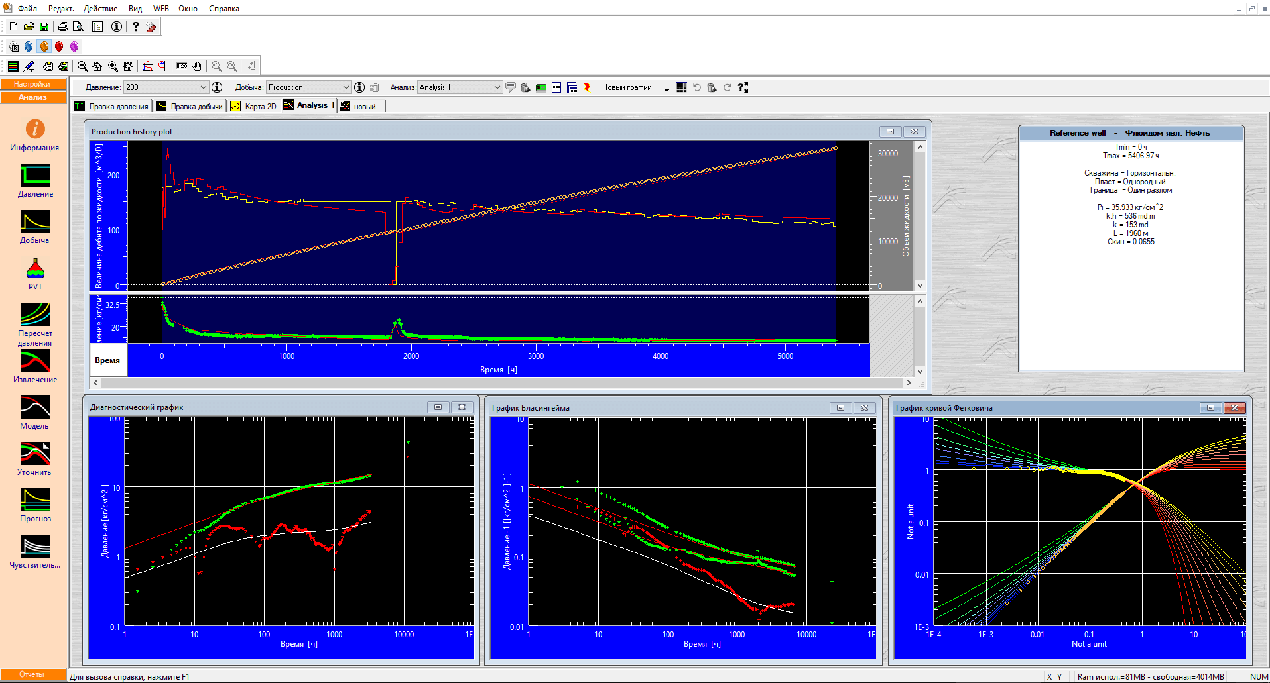This screenshot has width=1270, height=683.
Task: Open the Файл menu
Action: coord(27,9)
